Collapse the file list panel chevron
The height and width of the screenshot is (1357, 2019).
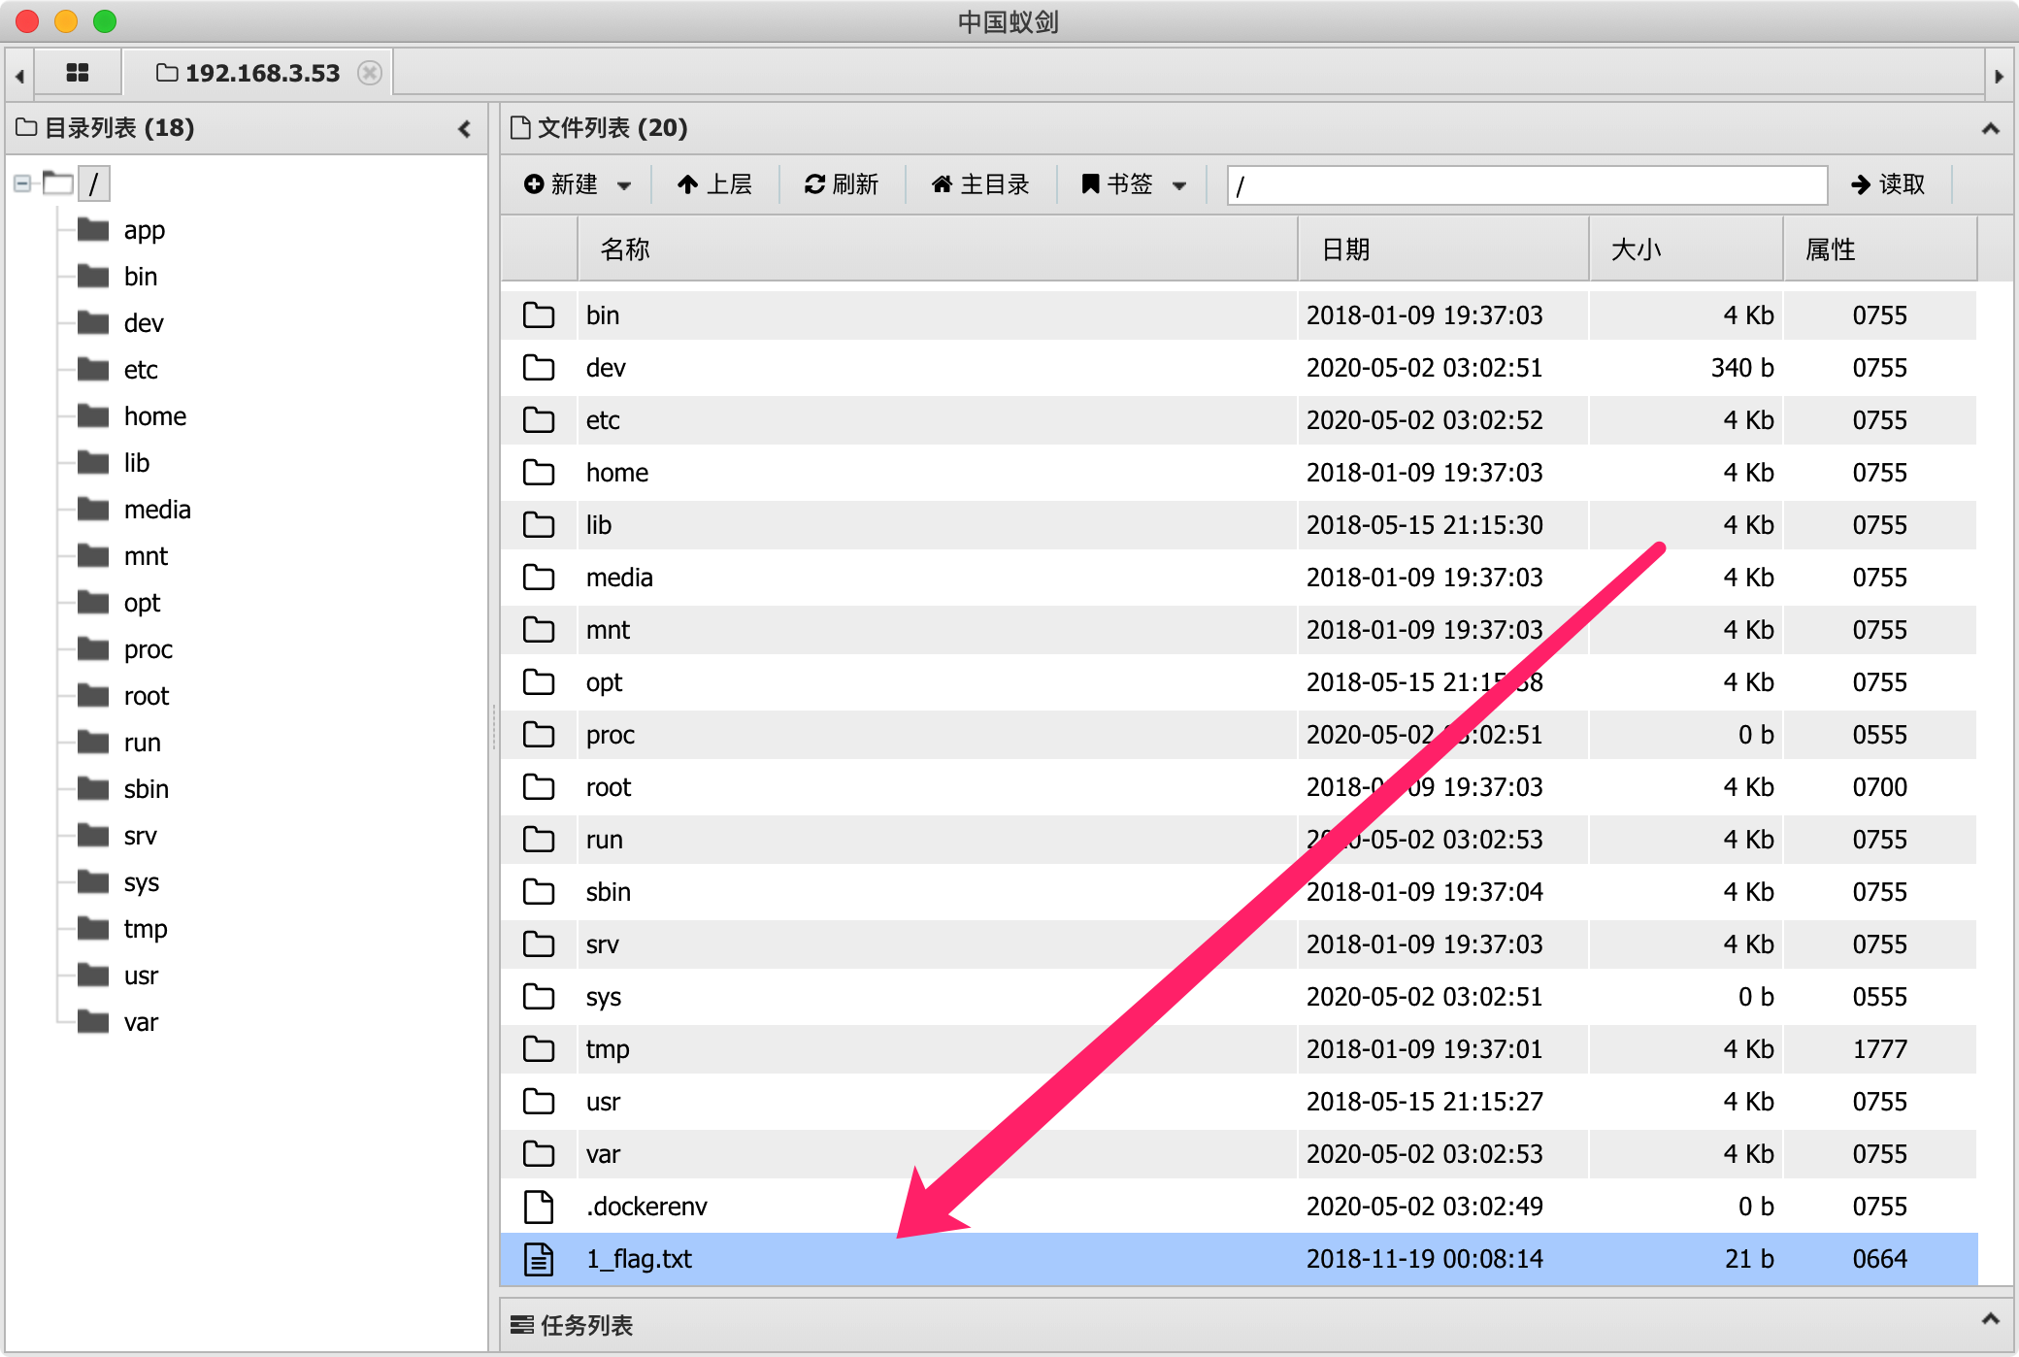1990,128
